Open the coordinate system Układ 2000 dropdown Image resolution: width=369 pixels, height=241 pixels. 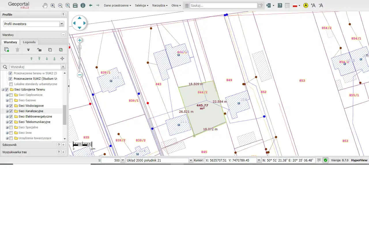point(191,160)
